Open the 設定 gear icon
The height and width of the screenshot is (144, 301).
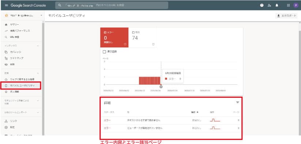[x=6, y=127]
